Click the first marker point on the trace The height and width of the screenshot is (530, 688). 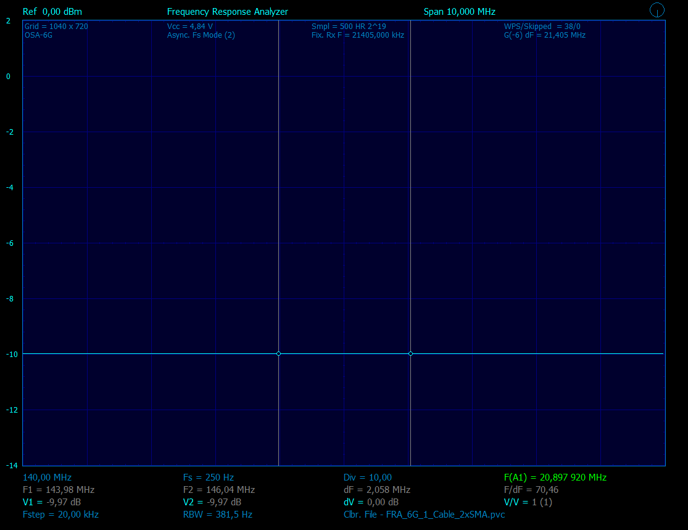279,354
